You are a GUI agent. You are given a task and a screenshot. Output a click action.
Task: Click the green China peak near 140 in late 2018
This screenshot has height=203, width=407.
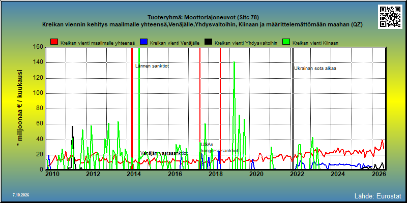tap(234, 62)
